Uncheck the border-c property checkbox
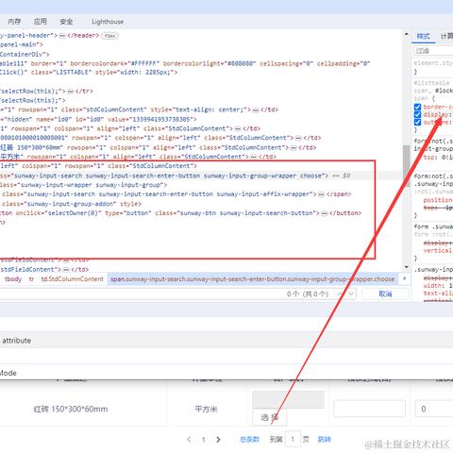 (x=417, y=107)
